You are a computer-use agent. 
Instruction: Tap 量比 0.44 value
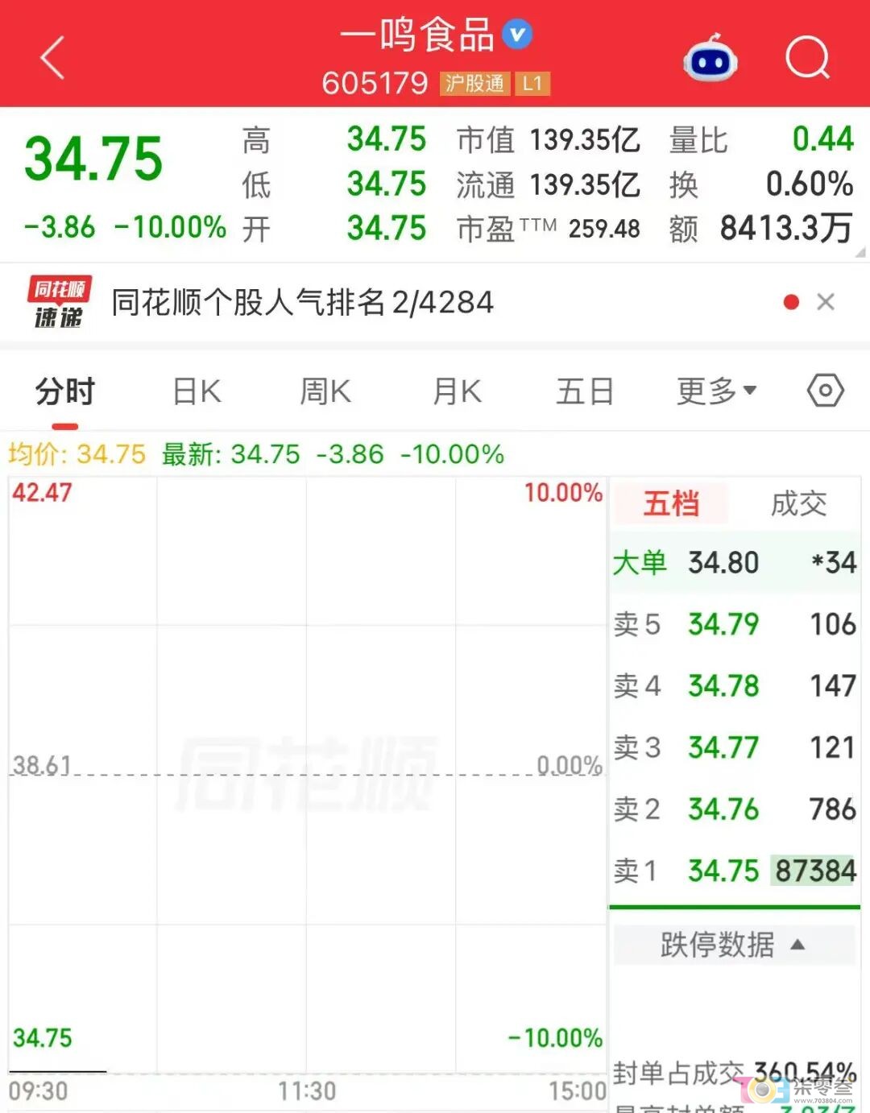tap(822, 139)
